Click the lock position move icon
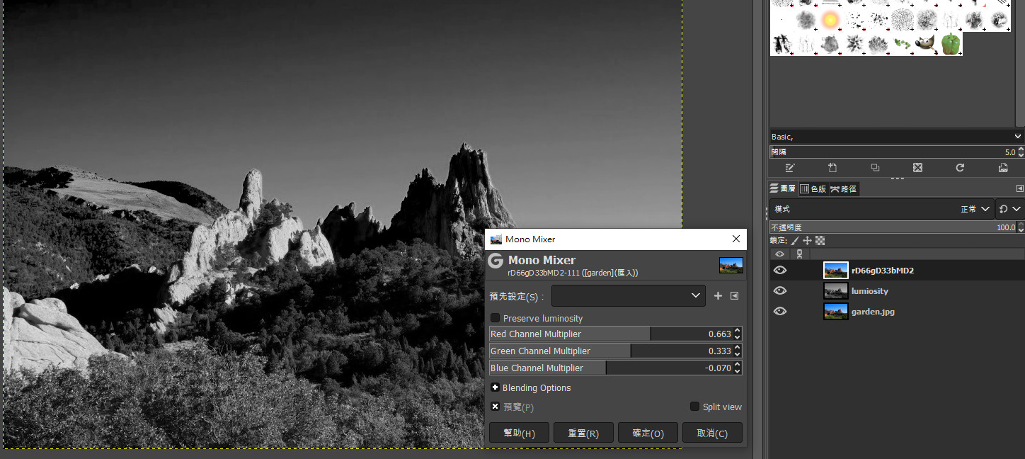The height and width of the screenshot is (459, 1025). coord(807,241)
